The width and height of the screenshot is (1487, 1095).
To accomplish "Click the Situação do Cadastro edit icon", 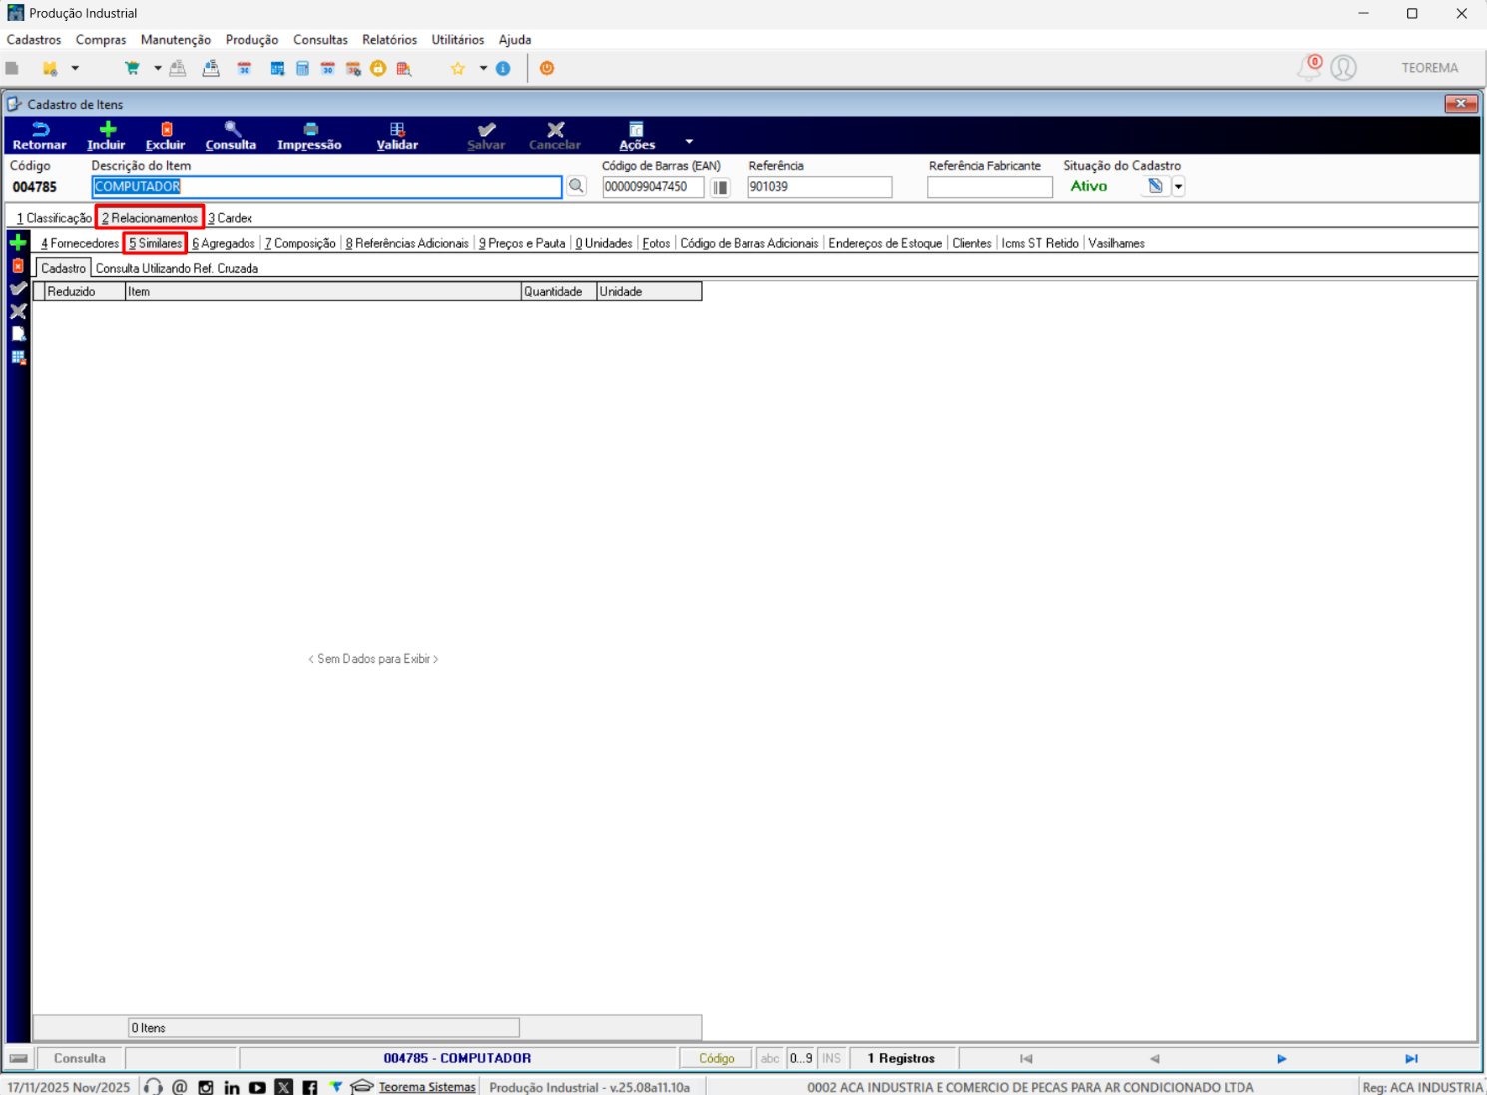I will pos(1155,186).
